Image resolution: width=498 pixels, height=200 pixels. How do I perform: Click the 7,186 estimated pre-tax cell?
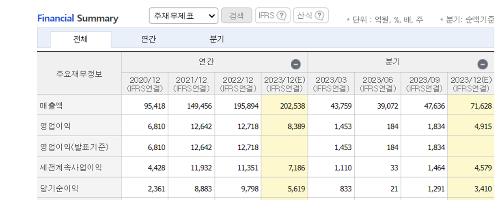285,167
